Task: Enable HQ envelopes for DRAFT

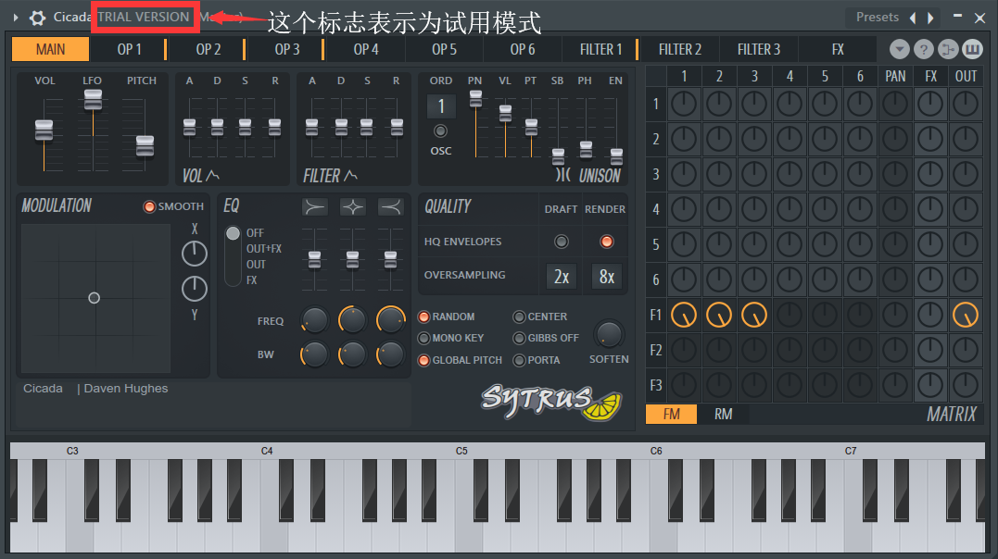Action: (x=561, y=242)
